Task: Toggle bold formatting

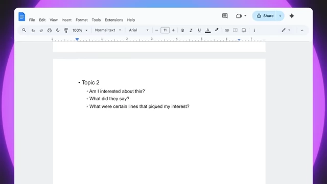Action: point(182,31)
